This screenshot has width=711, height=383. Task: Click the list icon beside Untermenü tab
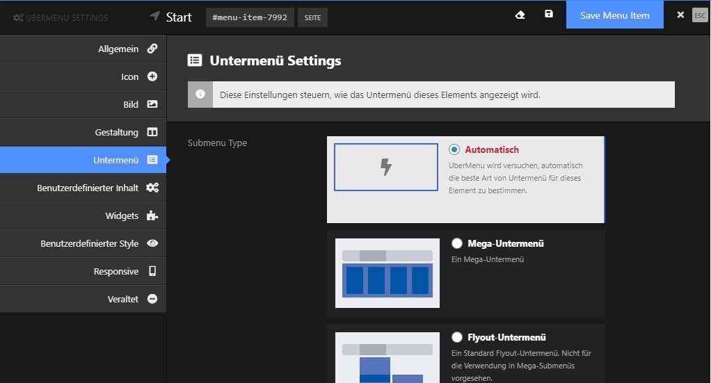tap(152, 160)
